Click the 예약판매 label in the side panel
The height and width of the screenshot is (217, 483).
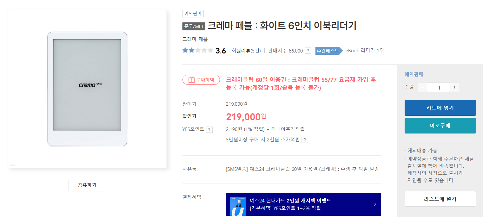[x=414, y=74]
